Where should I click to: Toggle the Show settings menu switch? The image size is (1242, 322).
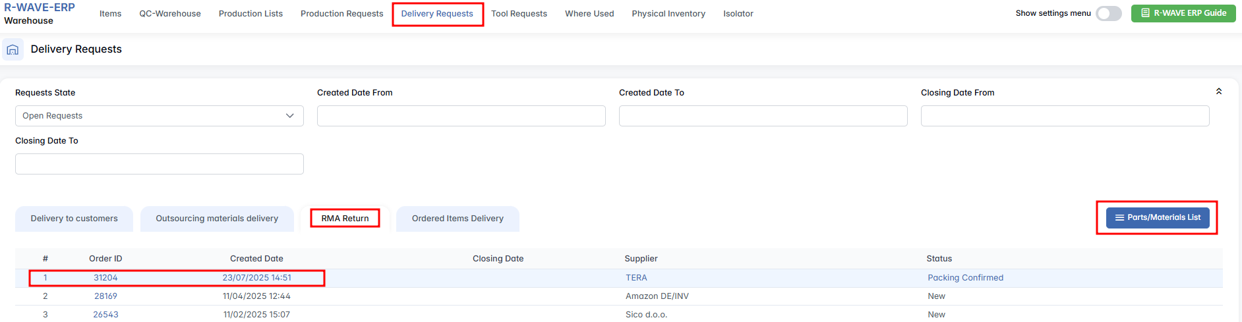(1108, 13)
